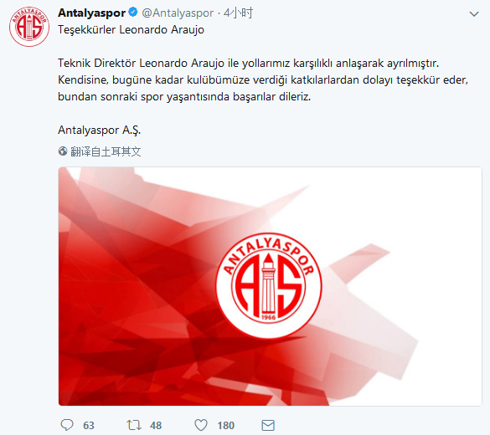Image resolution: width=490 pixels, height=435 pixels.
Task: Expand the tweet options chevron
Action: (x=474, y=14)
